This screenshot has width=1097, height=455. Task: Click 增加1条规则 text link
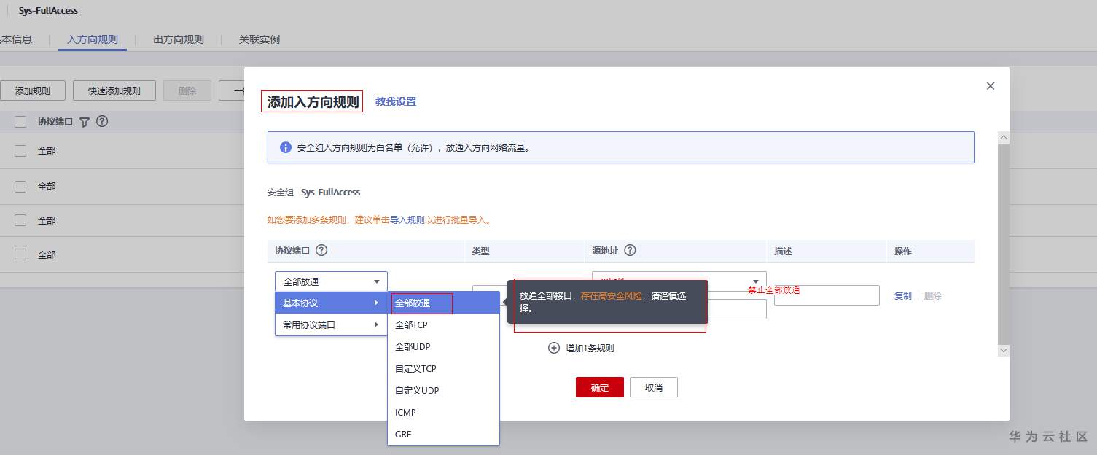point(590,348)
